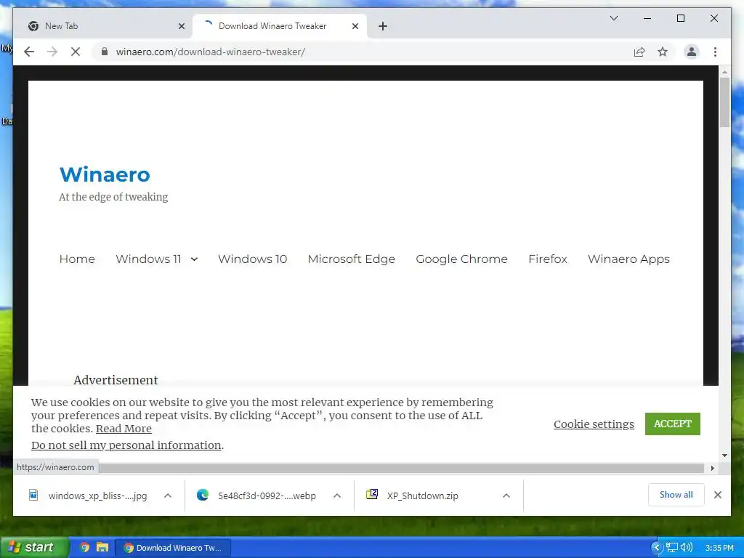Open the Winaero Apps menu item
The image size is (744, 558).
pyautogui.click(x=628, y=259)
